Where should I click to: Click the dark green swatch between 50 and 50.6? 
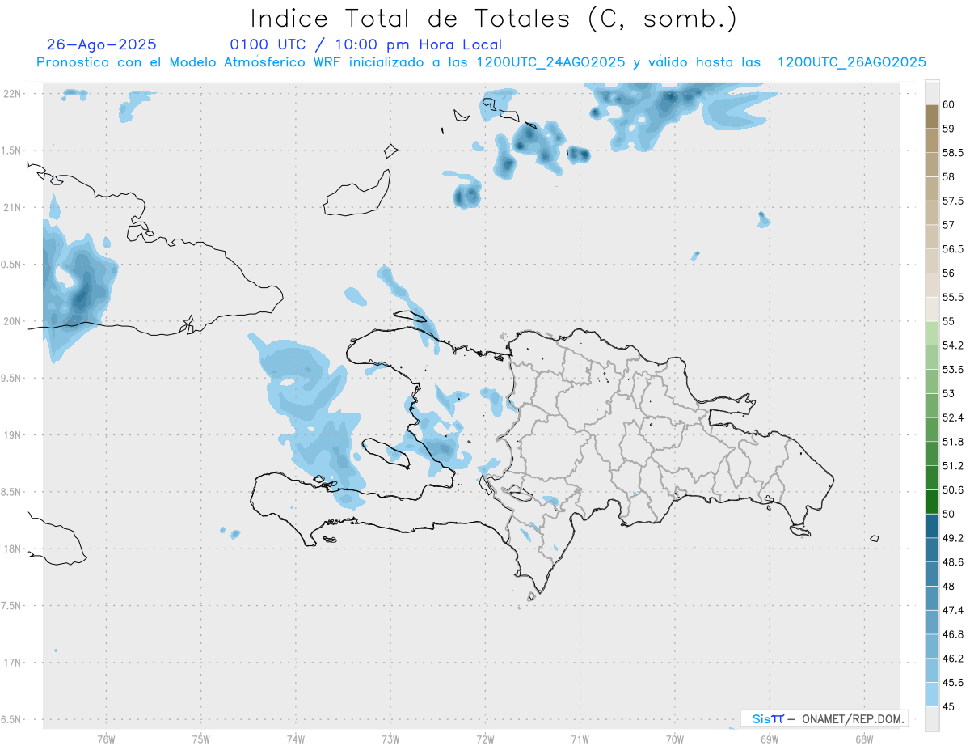coord(932,502)
